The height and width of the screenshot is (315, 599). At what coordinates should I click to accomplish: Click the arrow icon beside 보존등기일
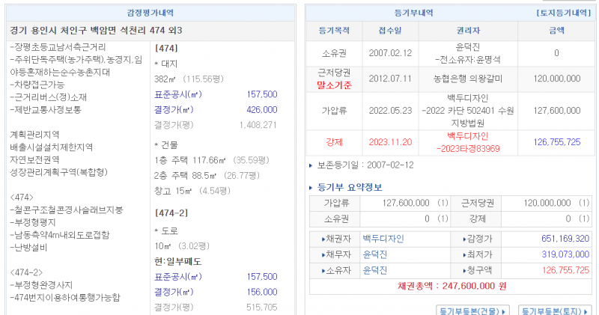point(311,165)
